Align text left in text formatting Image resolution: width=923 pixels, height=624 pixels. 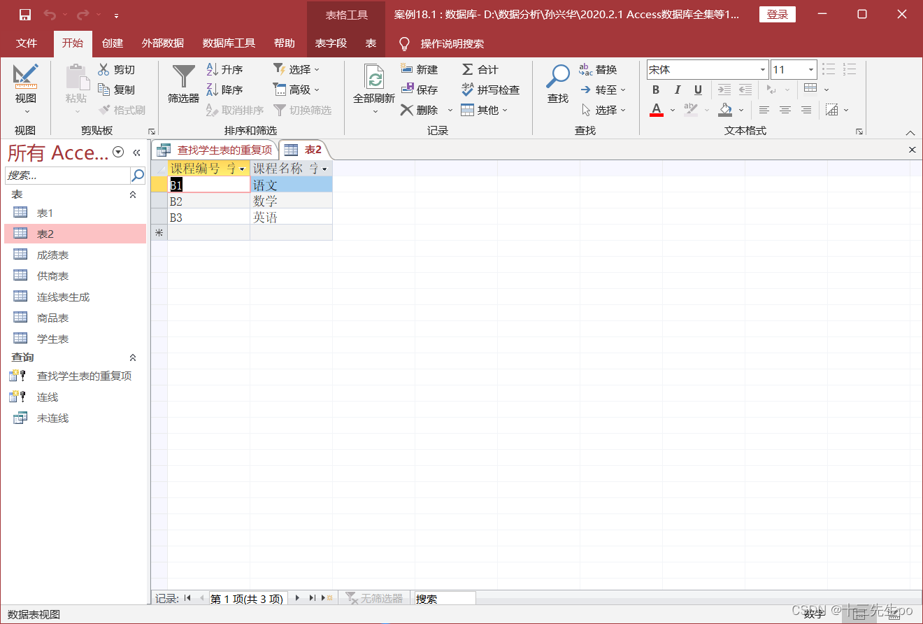click(x=764, y=110)
